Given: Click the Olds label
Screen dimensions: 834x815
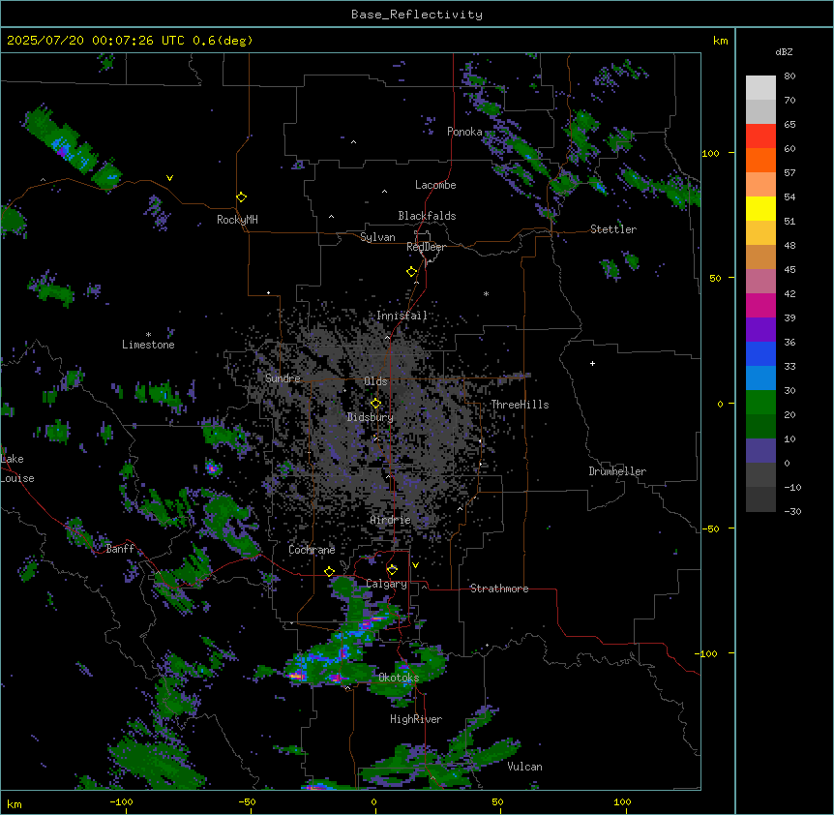Looking at the screenshot, I should point(375,381).
